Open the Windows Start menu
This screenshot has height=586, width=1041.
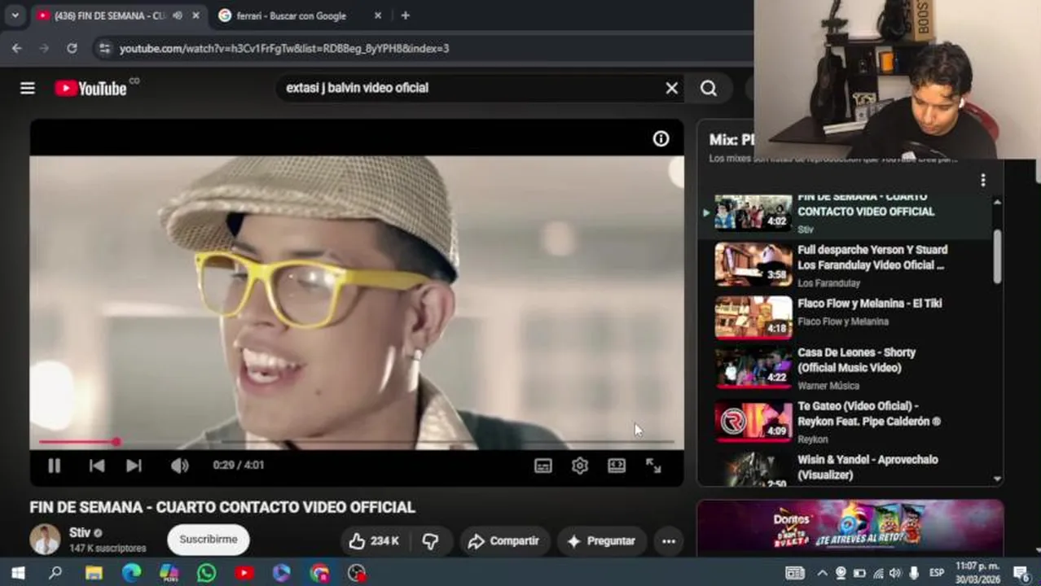[18, 573]
